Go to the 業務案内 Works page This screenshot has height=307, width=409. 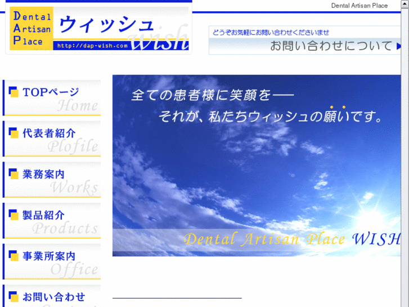pyautogui.click(x=52, y=180)
